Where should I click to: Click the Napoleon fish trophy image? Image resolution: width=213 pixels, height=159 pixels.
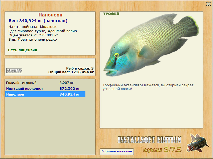151,45
